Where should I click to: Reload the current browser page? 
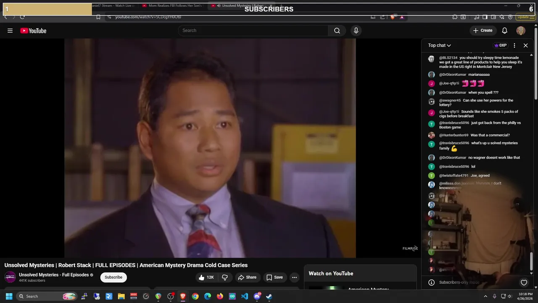pyautogui.click(x=22, y=17)
